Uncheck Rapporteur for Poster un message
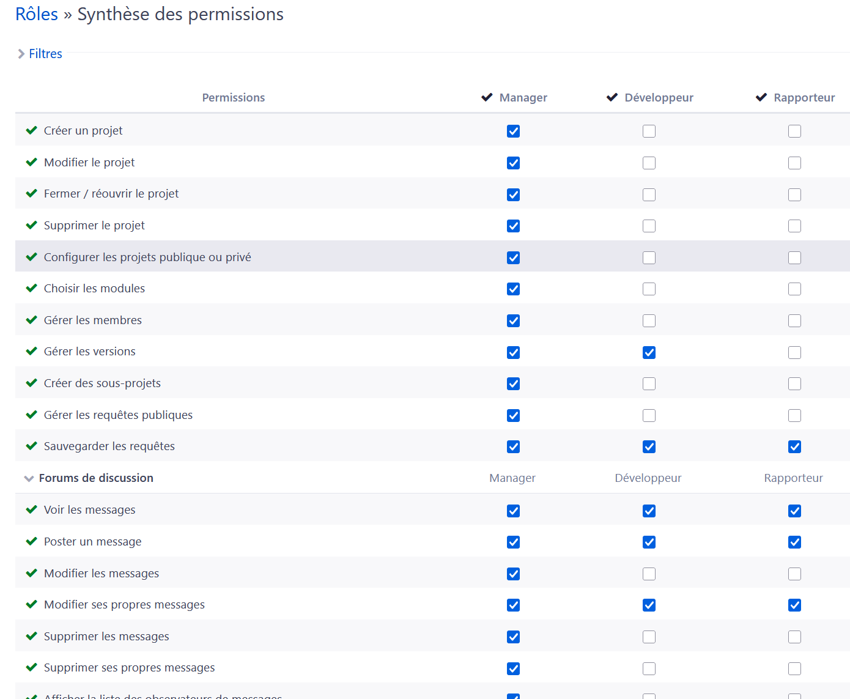 click(794, 542)
